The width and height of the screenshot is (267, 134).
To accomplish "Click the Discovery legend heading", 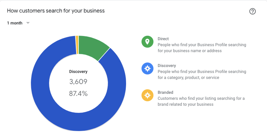I will coord(167,66).
